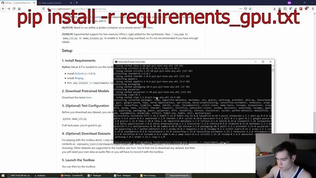This screenshot has width=316, height=178.
Task: Close the Anaconda Prompt window
Action: click(x=271, y=61)
